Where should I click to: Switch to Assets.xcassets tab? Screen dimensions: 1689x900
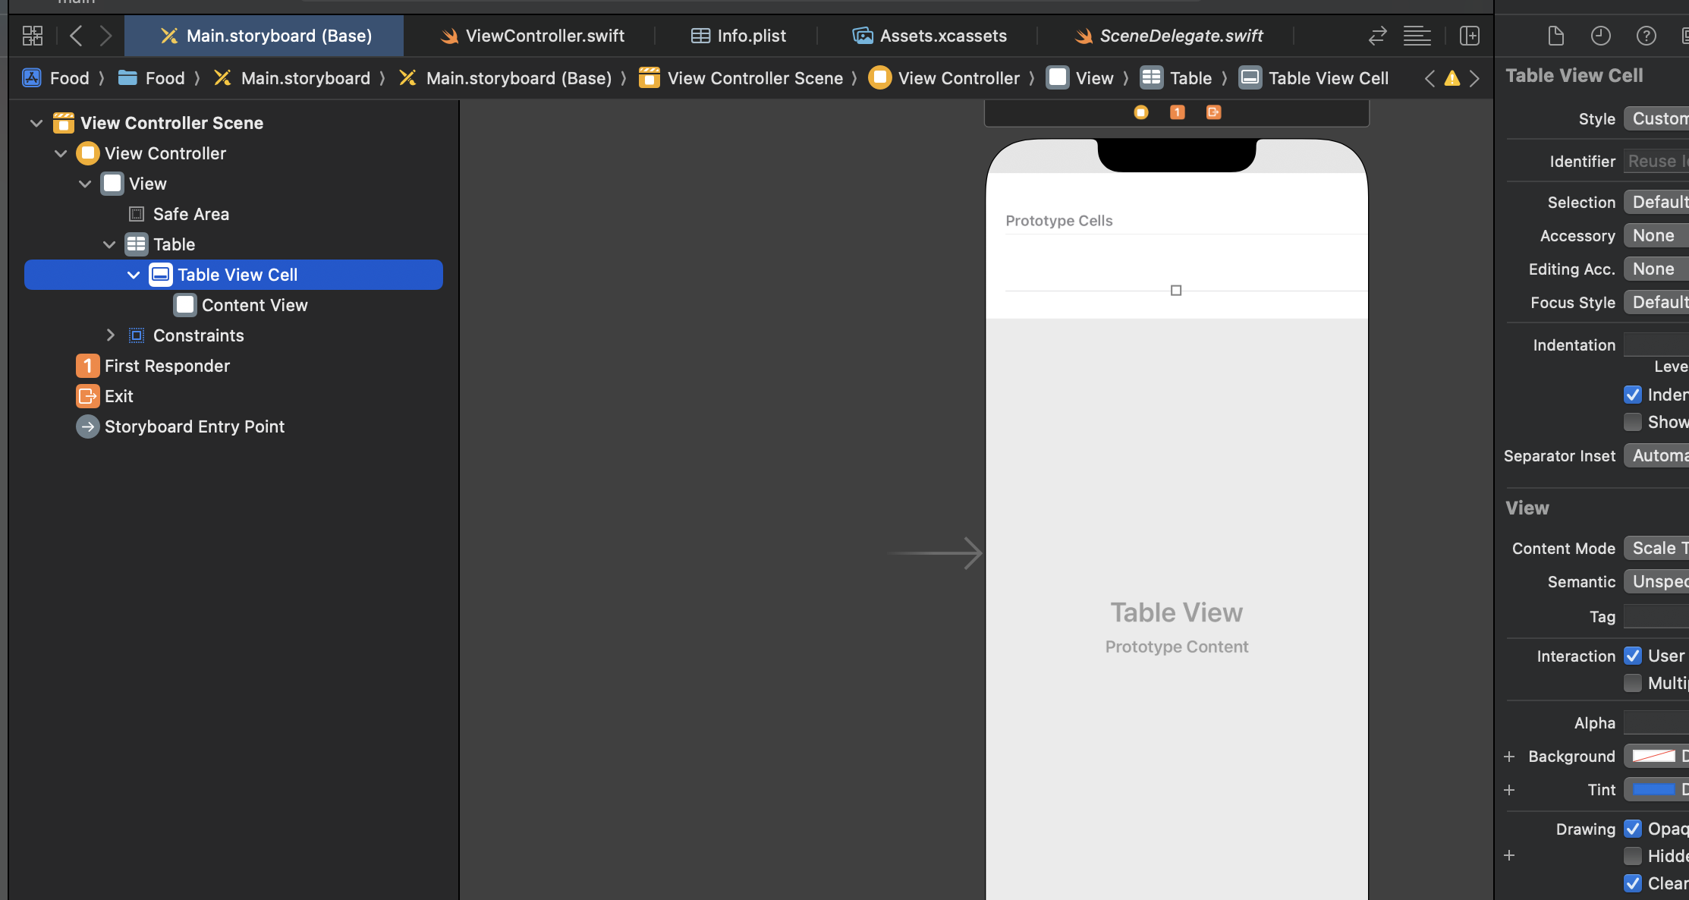click(x=929, y=36)
